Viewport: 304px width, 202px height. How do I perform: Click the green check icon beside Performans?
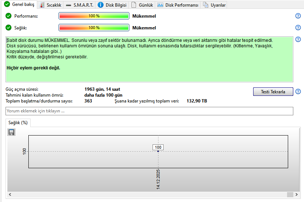click(8, 16)
